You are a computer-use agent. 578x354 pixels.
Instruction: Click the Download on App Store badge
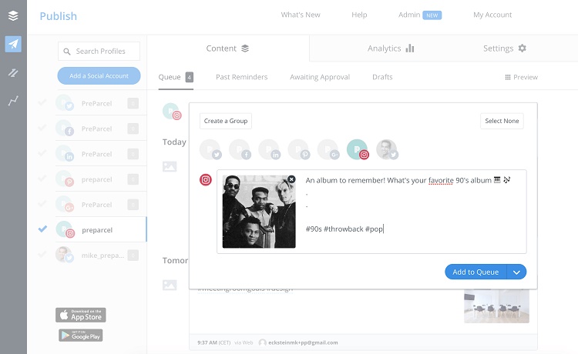[81, 315]
